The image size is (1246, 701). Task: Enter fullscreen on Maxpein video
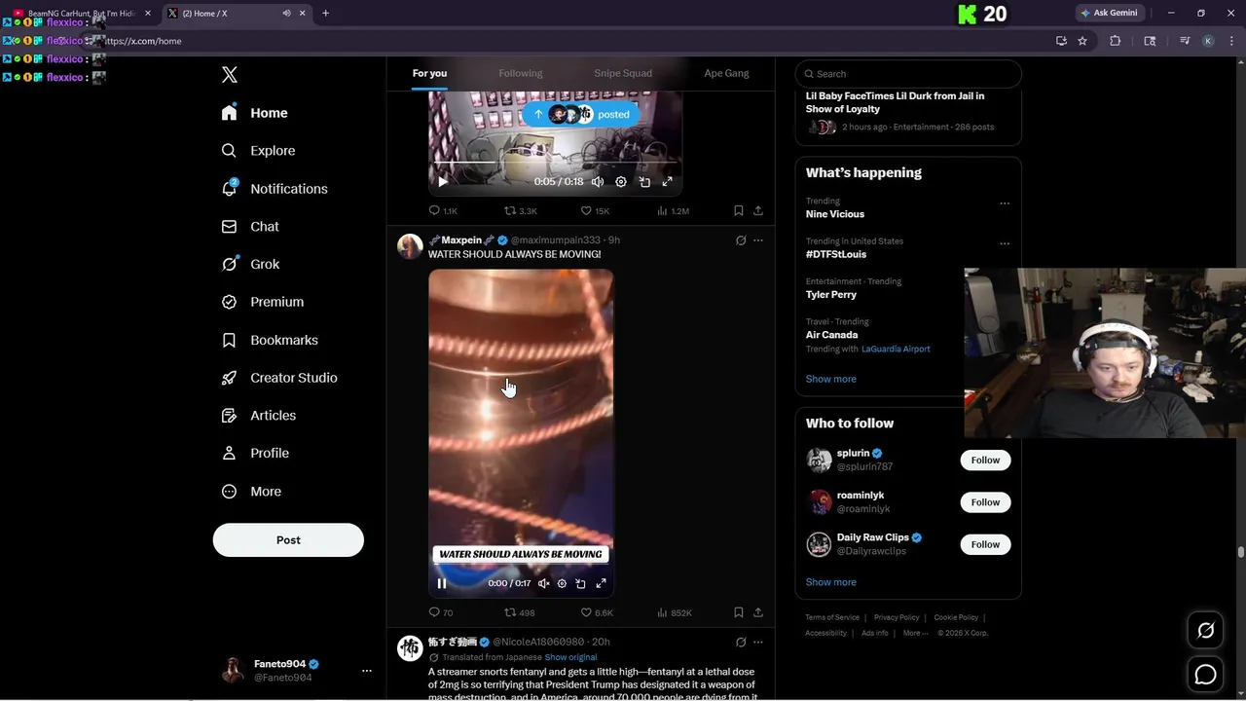[x=601, y=583]
